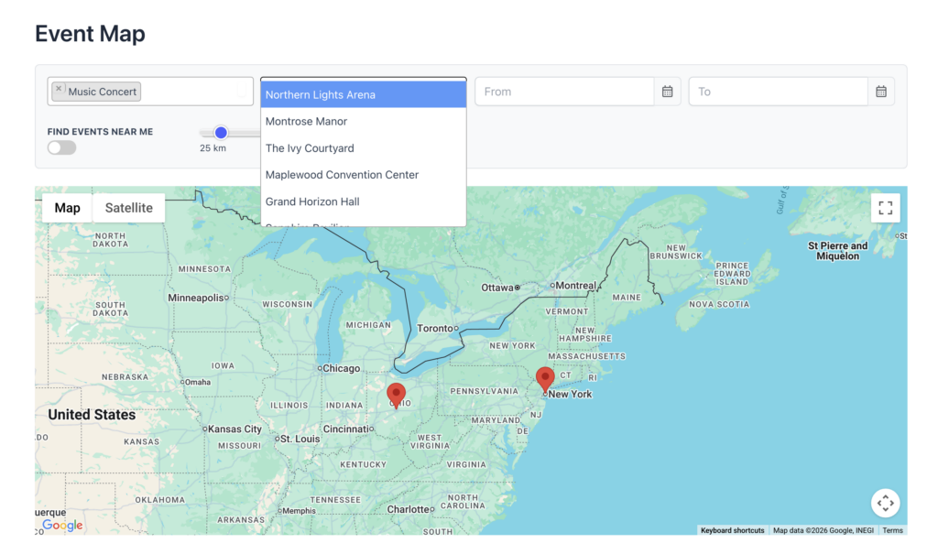Open the From date calendar icon
This screenshot has width=938, height=554.
[x=667, y=92]
